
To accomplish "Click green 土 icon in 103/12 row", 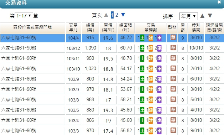I will pyautogui.click(x=142, y=48).
